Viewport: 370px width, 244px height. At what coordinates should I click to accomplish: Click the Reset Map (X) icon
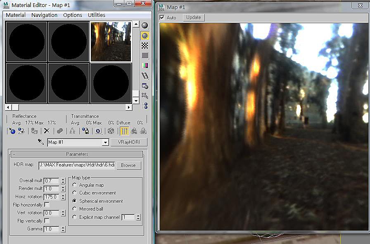click(x=47, y=131)
